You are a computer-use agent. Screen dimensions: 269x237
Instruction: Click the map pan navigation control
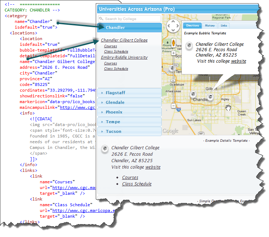[x=173, y=26]
